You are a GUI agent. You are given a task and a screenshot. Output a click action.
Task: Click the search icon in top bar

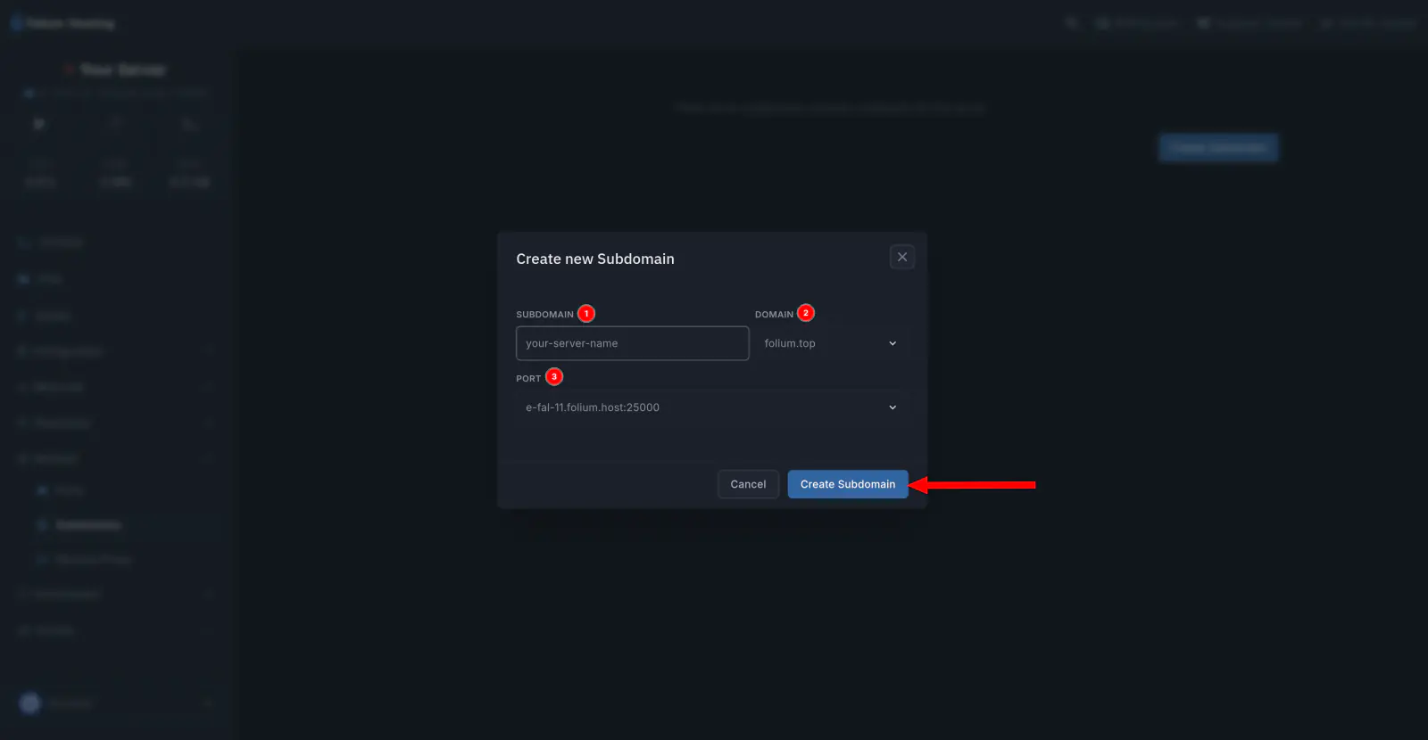point(1072,23)
